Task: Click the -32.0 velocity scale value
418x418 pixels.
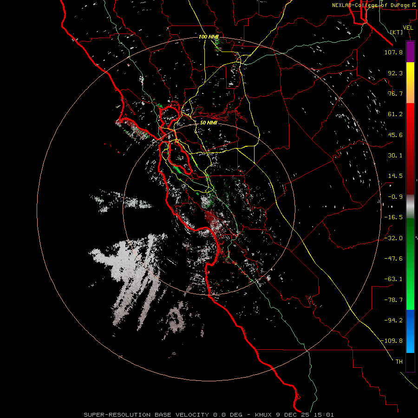Action: point(393,238)
